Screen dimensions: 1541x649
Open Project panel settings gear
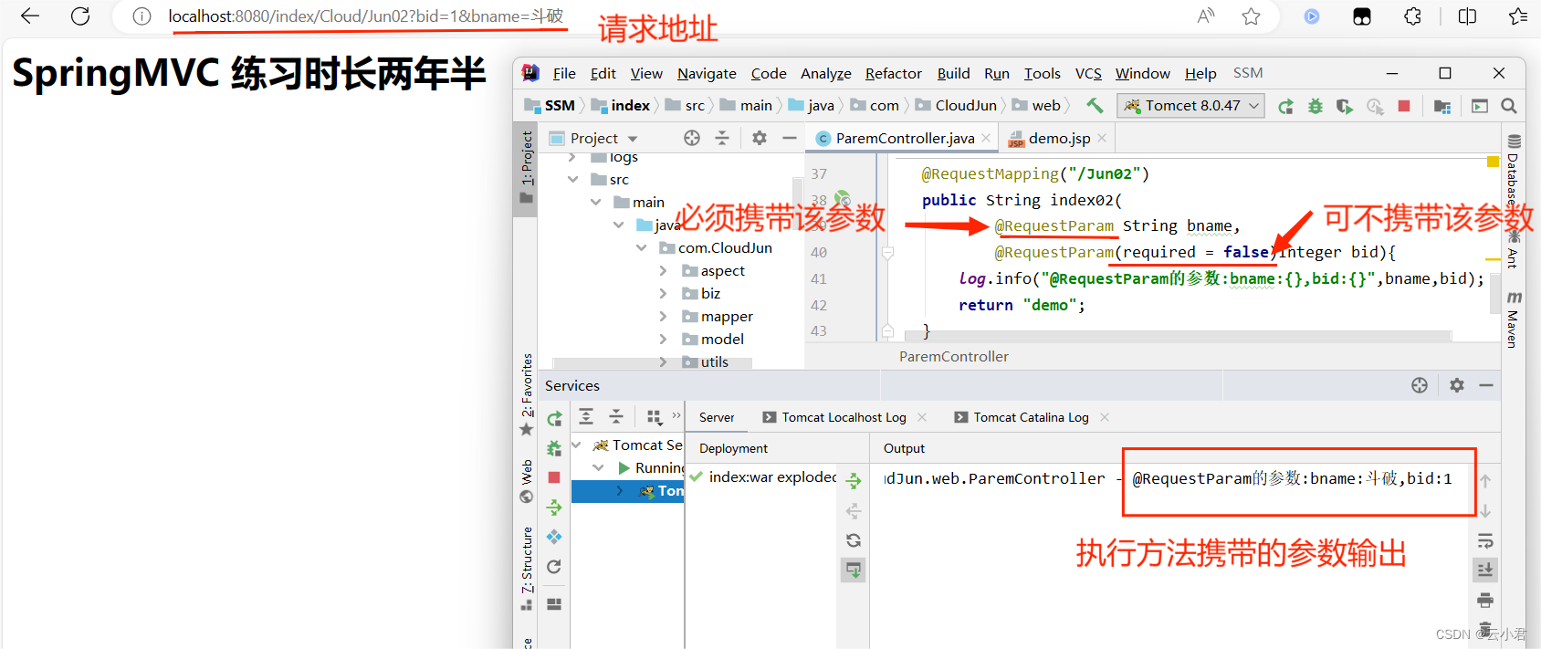(760, 138)
